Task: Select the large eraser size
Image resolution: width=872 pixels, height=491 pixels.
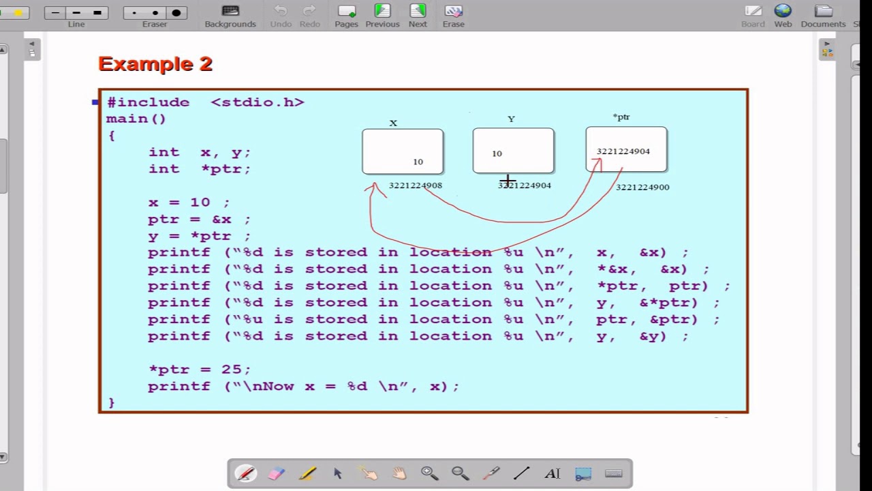Action: point(176,12)
